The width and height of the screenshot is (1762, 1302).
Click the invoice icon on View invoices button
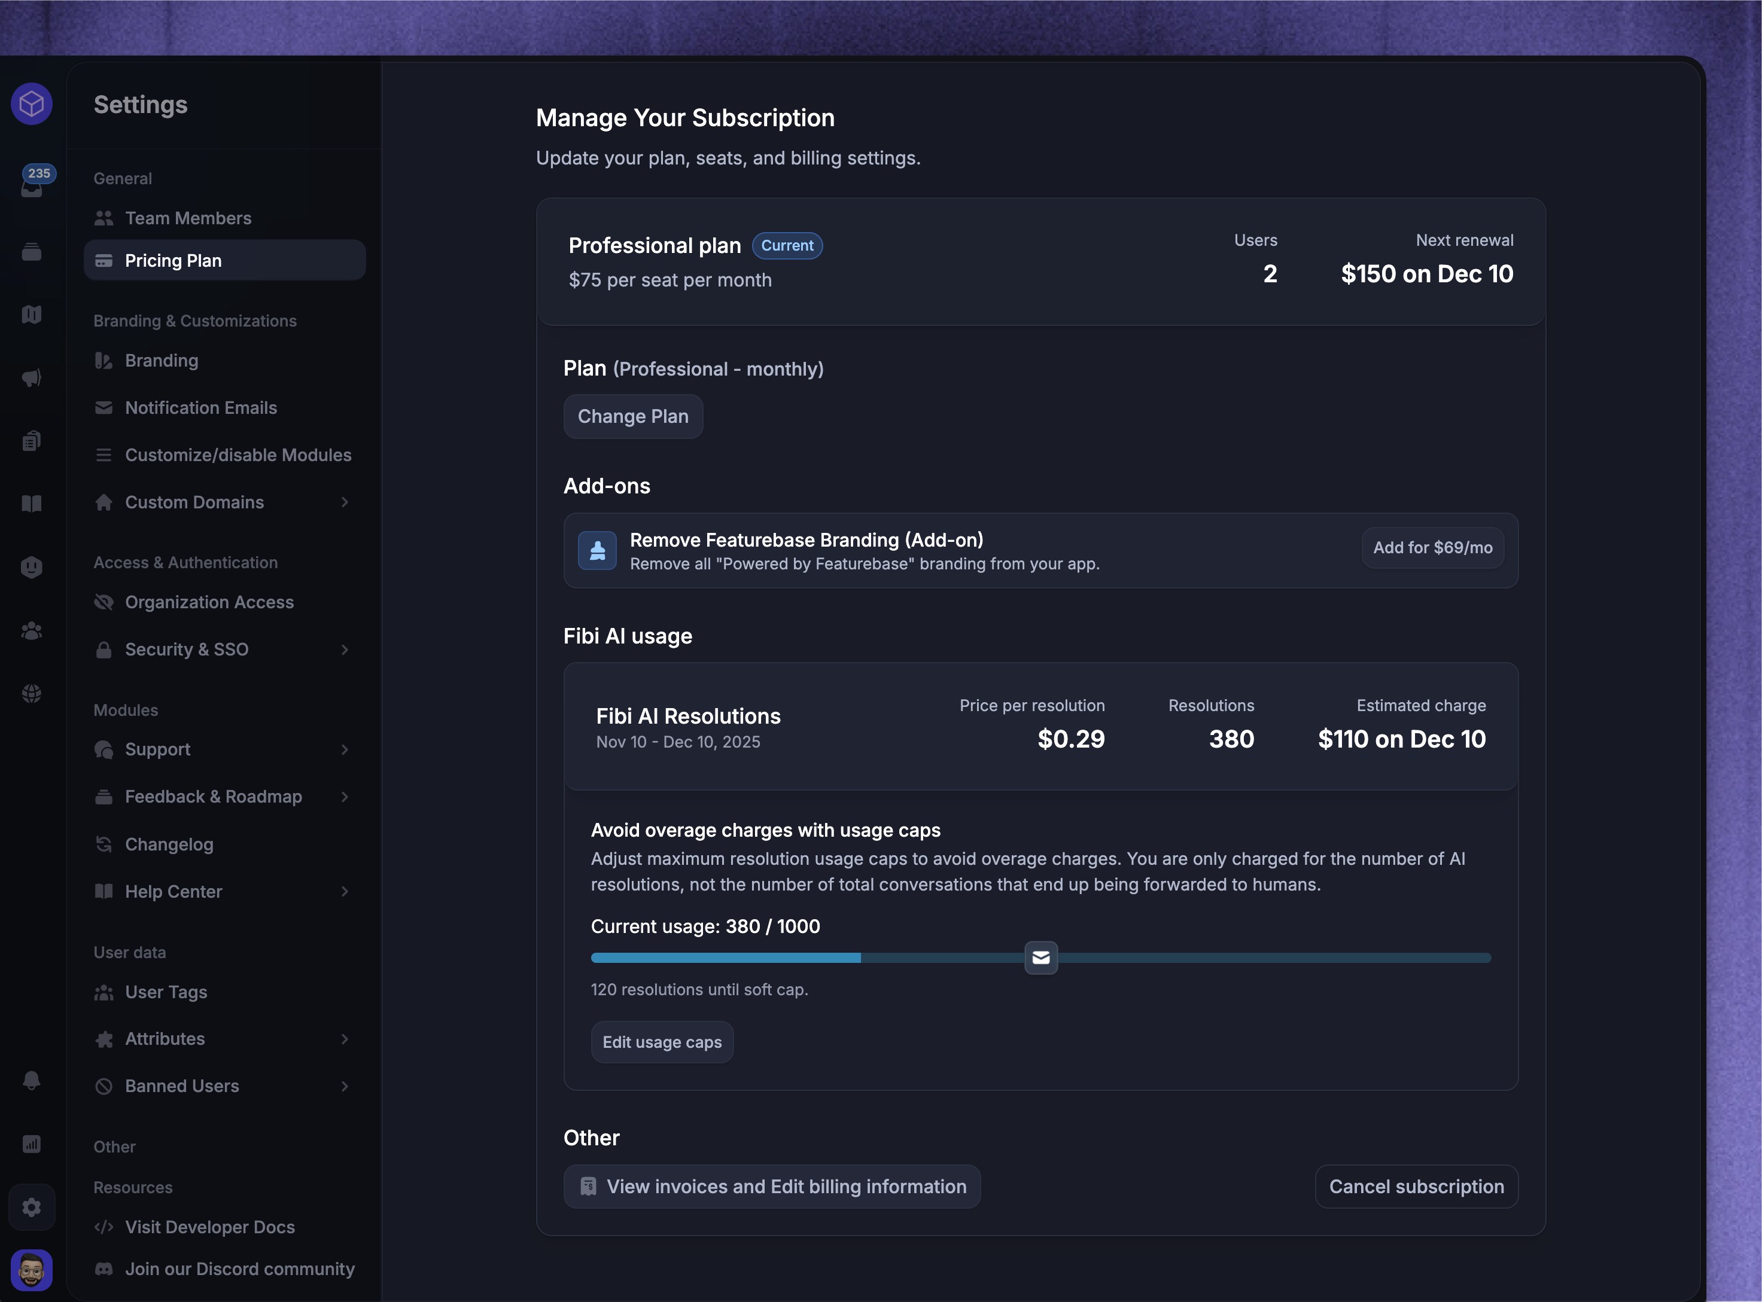588,1186
